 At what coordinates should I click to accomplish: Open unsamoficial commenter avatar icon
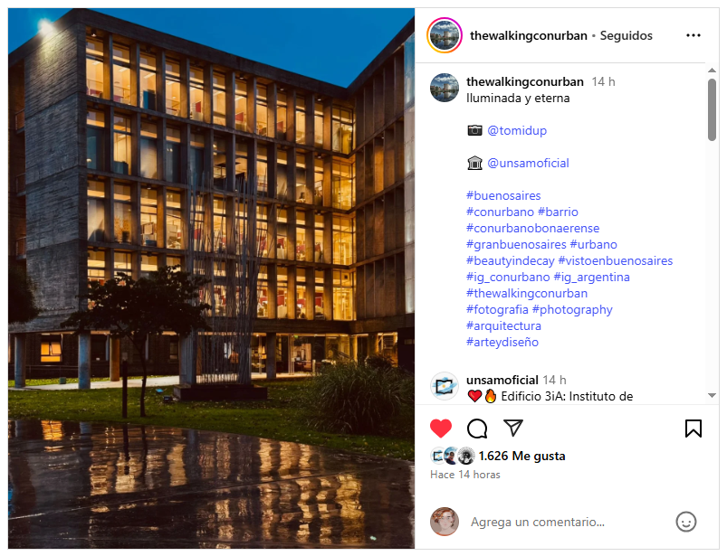tap(445, 386)
